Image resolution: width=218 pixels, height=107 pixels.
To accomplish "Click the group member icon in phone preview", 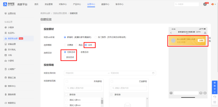I will click(205, 33).
